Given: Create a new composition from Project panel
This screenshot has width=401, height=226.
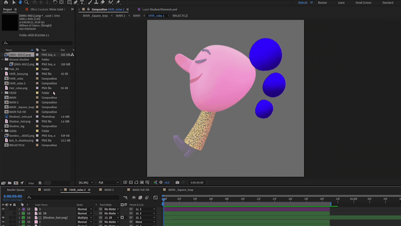Looking at the screenshot, I should tap(16, 183).
